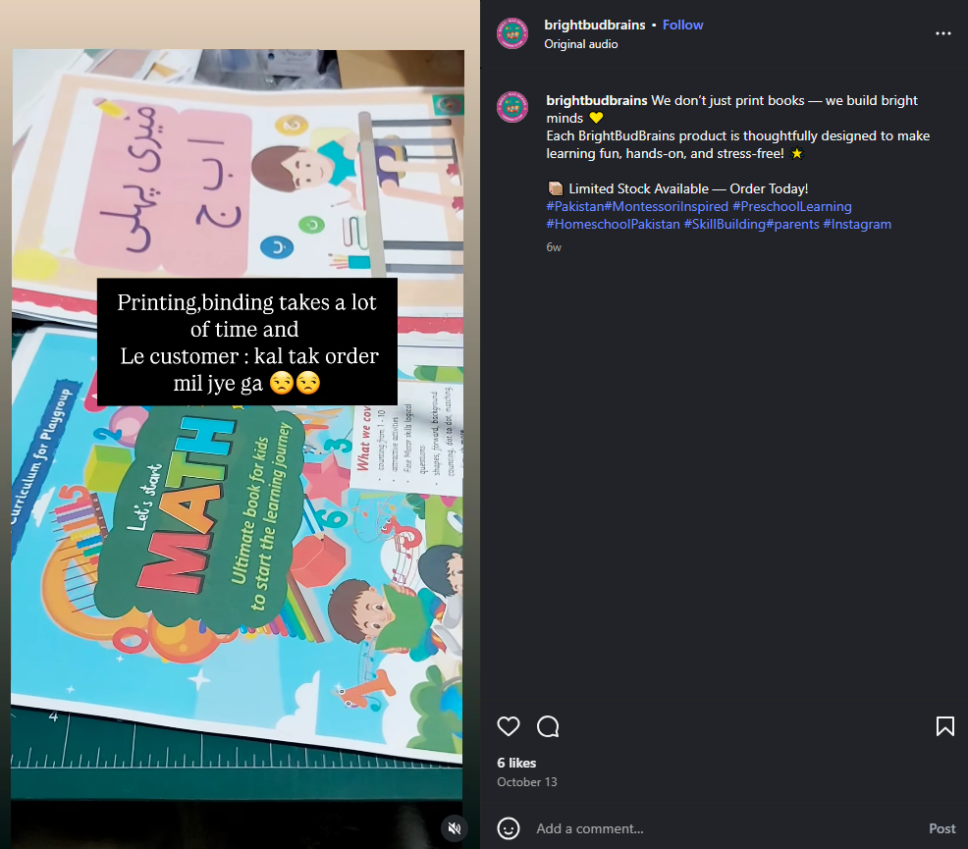
Task: Open comments via the speech bubble icon
Action: (x=548, y=726)
